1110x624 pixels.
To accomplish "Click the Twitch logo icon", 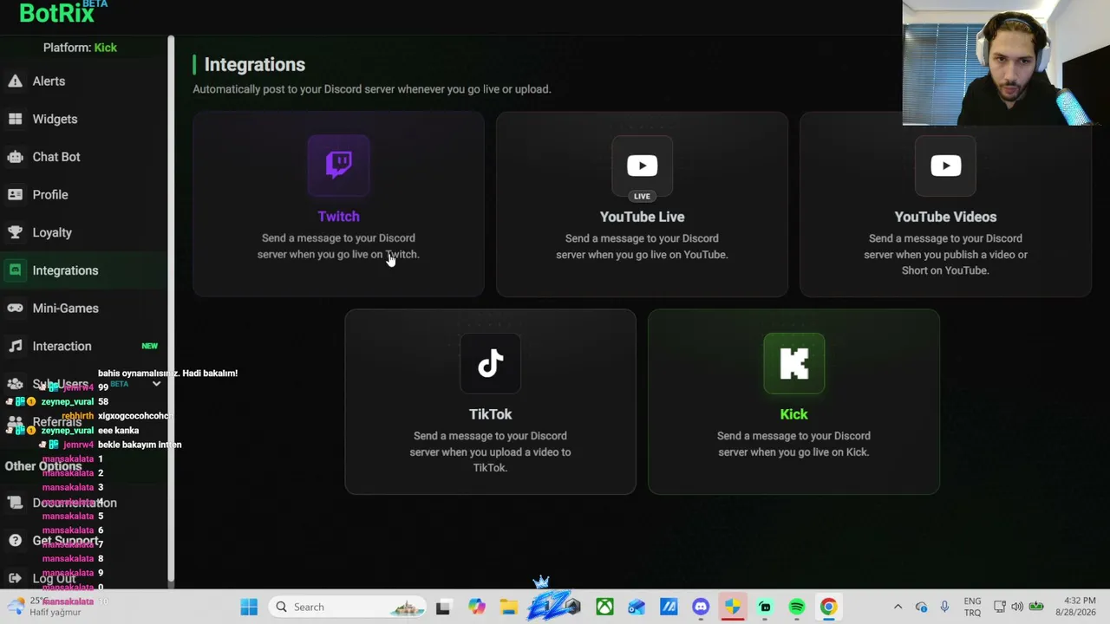I will (x=338, y=165).
